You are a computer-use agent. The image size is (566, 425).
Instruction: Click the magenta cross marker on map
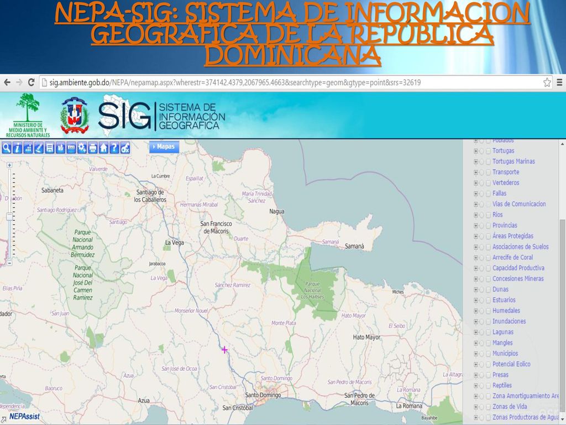pos(224,350)
